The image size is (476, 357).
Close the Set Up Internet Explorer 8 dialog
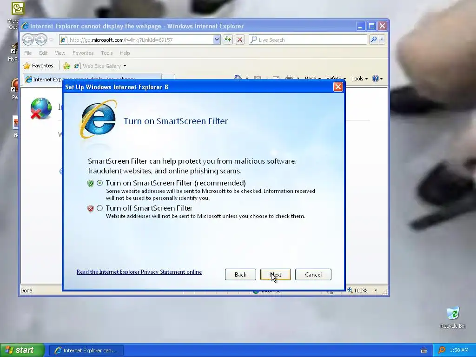338,87
